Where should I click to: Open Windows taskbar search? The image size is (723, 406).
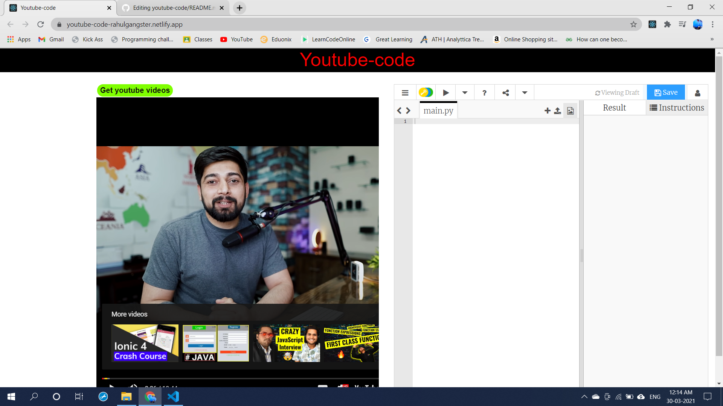click(34, 397)
